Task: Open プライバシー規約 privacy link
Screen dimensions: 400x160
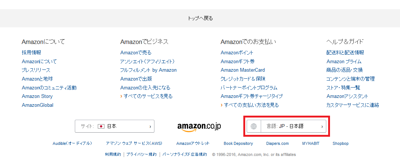Action: pyautogui.click(x=141, y=154)
